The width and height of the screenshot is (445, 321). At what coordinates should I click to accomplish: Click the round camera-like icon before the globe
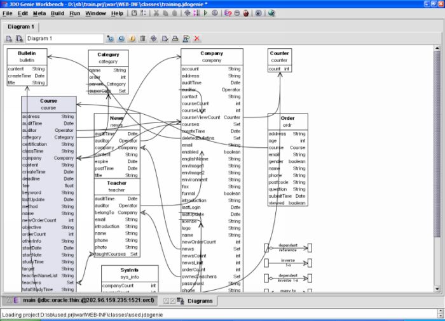pyautogui.click(x=258, y=13)
